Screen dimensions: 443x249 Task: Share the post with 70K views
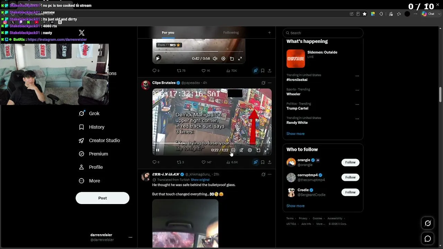(x=270, y=71)
